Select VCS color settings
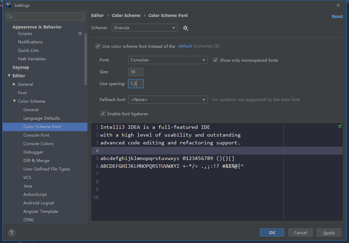This screenshot has height=243, width=349. coord(27,177)
